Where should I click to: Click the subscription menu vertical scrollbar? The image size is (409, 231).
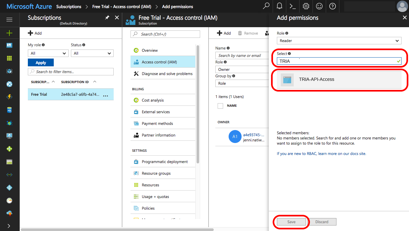198,104
